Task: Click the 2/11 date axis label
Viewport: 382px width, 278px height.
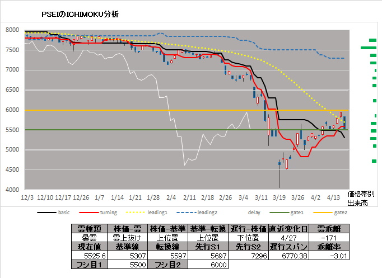Action: coord(189,197)
